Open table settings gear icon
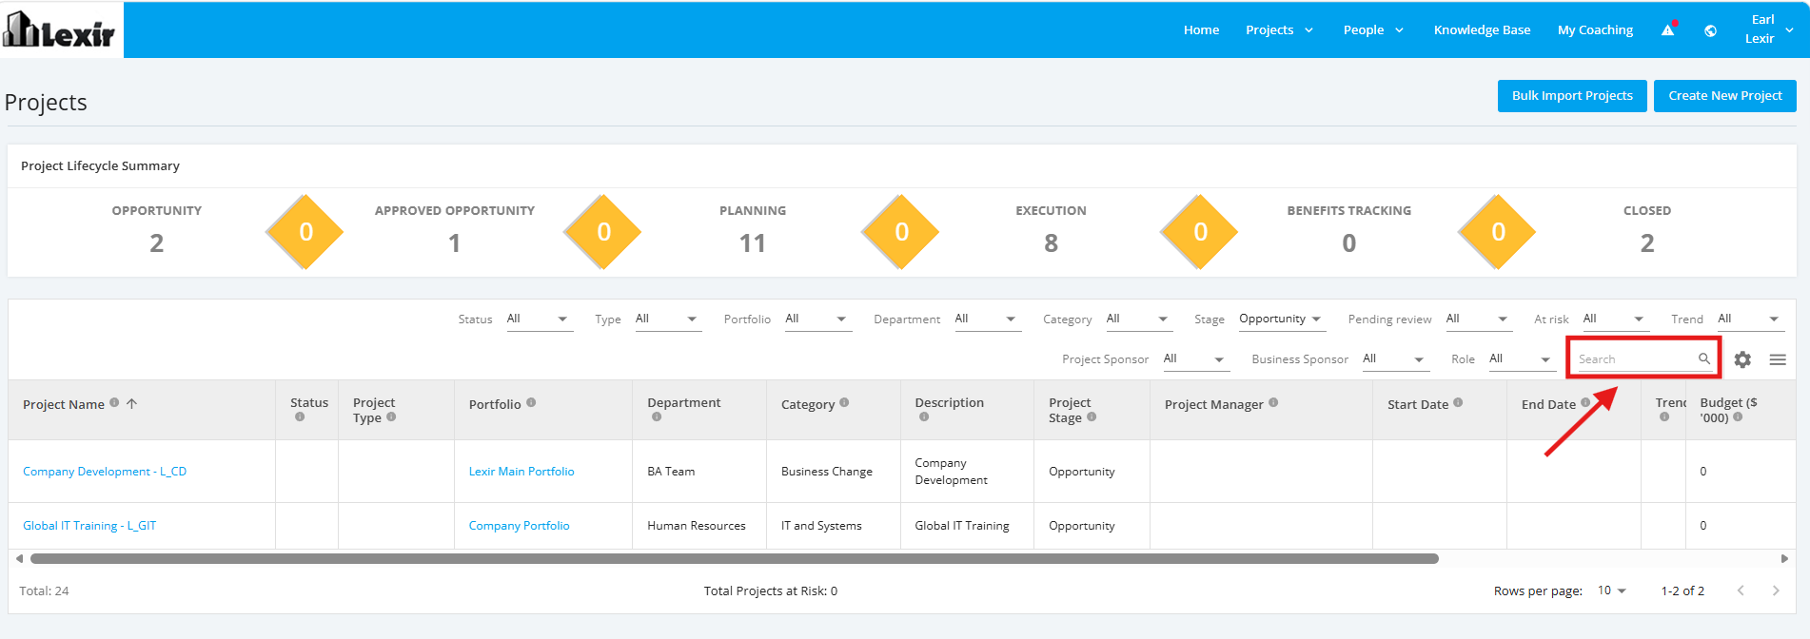This screenshot has height=639, width=1810. [x=1742, y=359]
